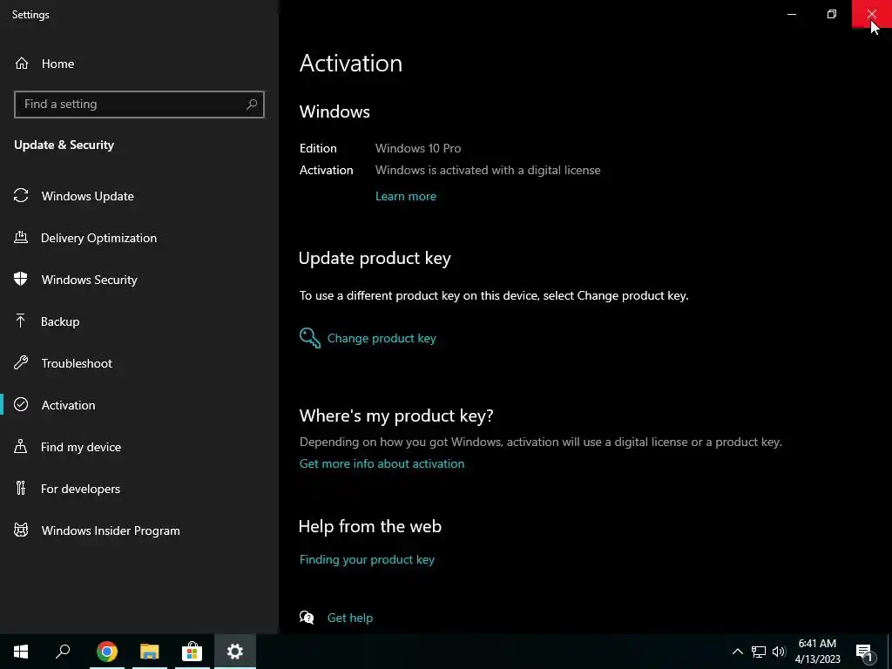Open taskbar search magnifier
The height and width of the screenshot is (669, 892).
tap(63, 652)
